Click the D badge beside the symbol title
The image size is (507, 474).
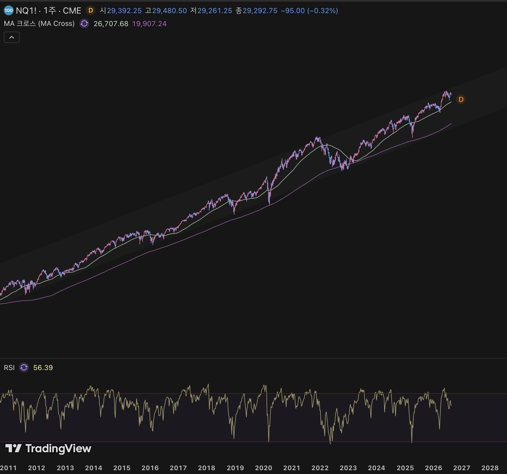pos(91,11)
